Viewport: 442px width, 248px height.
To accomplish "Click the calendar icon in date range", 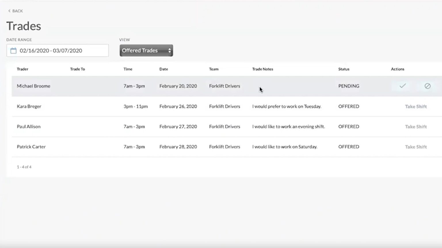I will point(13,51).
